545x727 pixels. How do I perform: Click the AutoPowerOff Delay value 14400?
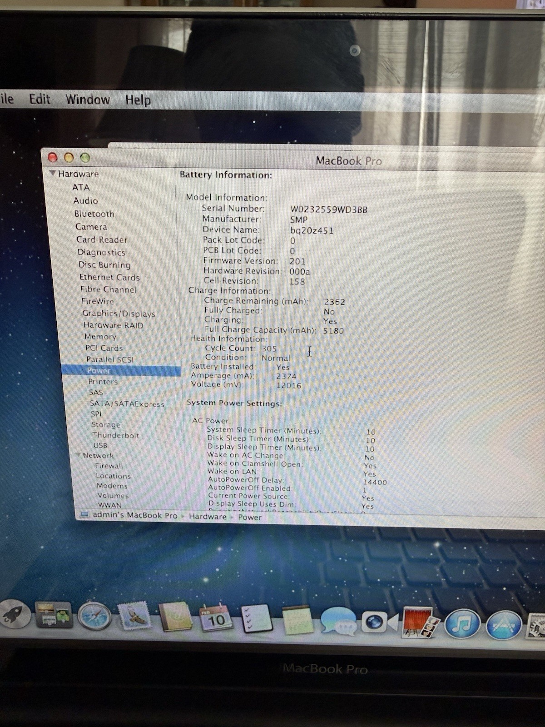coord(375,482)
